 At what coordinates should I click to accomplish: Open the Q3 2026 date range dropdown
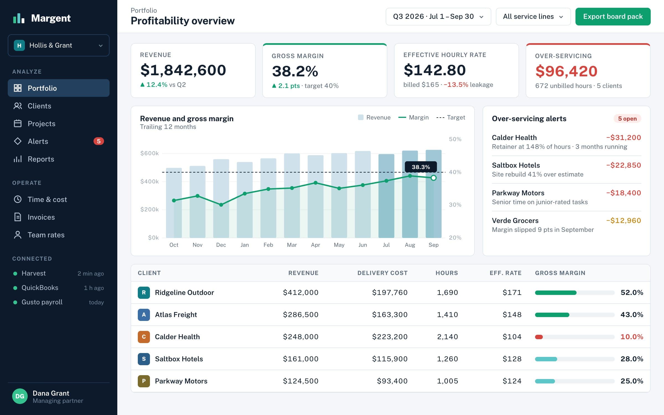click(438, 17)
